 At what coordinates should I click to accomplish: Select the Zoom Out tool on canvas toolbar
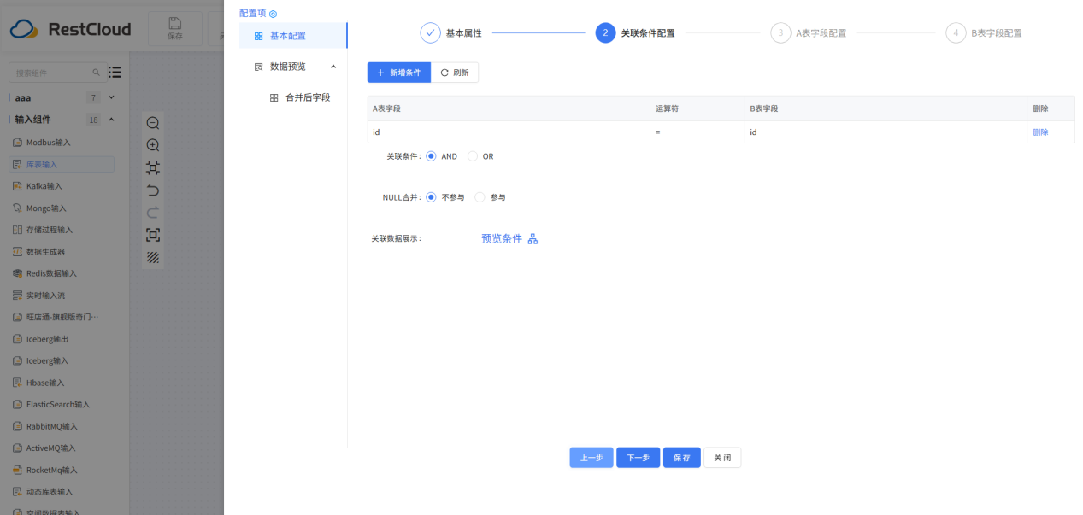coord(153,123)
